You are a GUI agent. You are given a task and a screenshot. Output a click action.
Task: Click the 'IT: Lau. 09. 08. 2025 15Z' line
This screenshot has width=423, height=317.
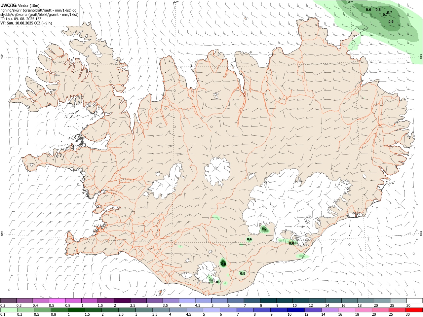[x=21, y=19]
